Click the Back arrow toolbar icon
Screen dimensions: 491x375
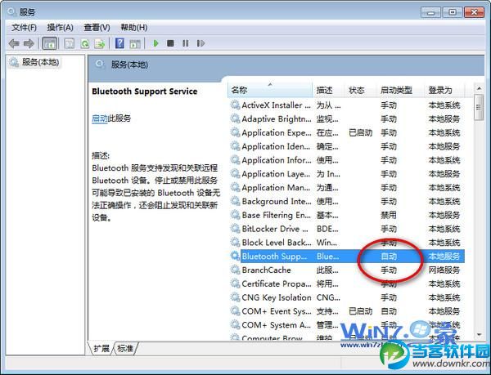[x=14, y=43]
